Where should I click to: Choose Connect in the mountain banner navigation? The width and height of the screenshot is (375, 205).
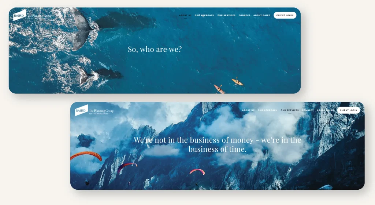(308, 110)
